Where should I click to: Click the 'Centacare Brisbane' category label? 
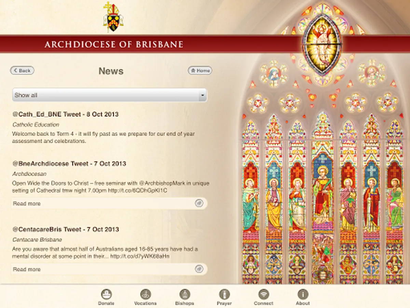(x=37, y=240)
